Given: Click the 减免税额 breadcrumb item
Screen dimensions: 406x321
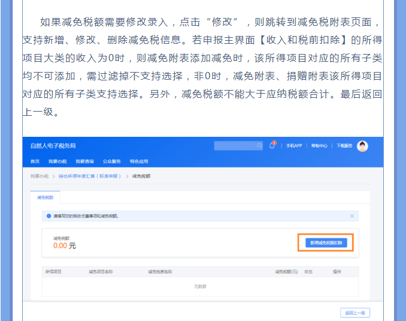Looking at the screenshot, I should click(x=141, y=176).
